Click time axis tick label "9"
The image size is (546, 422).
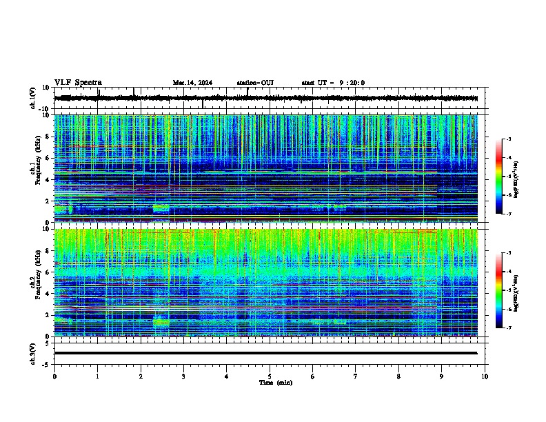pyautogui.click(x=441, y=376)
